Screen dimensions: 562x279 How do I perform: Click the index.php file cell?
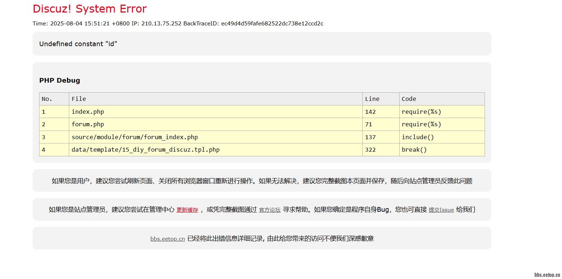(216, 112)
